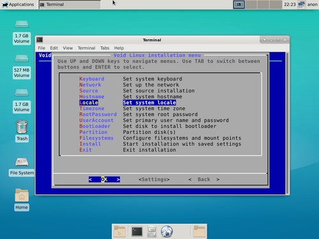Image resolution: width=319 pixels, height=239 pixels.
Task: Open the network status icon in the panel
Action: (301, 4)
